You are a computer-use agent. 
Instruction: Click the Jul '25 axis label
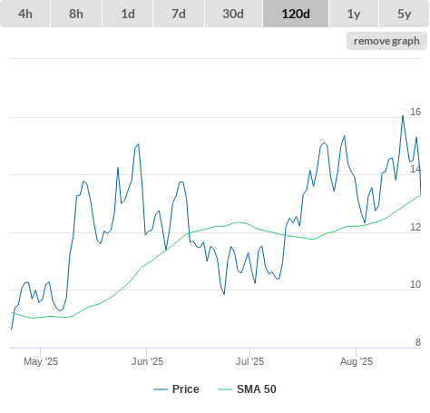click(x=249, y=361)
